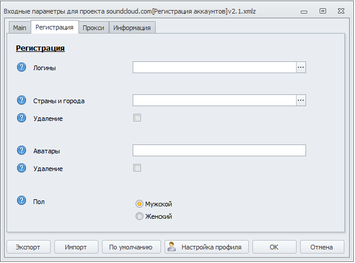Click the profile icon on Настройка профиля
355x263 pixels.
click(x=172, y=246)
